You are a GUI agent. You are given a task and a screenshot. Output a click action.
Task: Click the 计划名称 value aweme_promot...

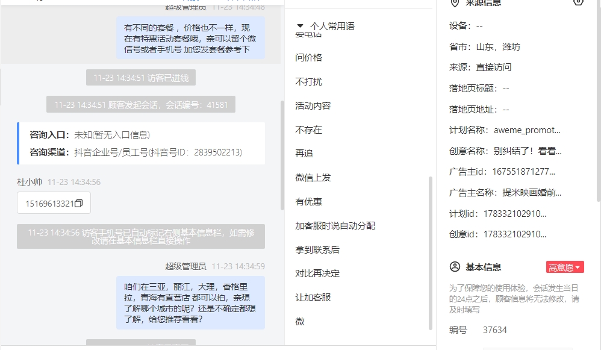527,130
